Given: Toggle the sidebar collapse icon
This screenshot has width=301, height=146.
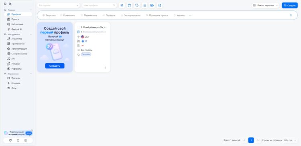Looking at the screenshot, I should [x=5, y=4].
